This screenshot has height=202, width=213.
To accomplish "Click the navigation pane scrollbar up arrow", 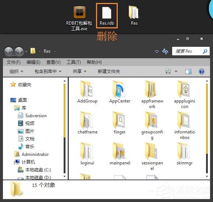I will pyautogui.click(x=64, y=81).
